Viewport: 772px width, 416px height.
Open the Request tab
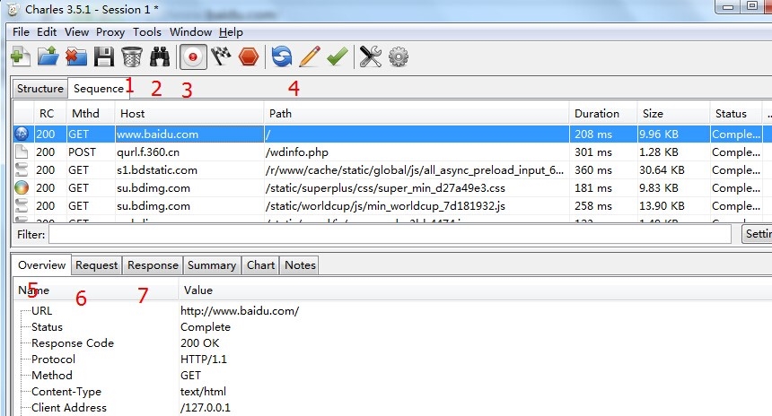pos(97,265)
